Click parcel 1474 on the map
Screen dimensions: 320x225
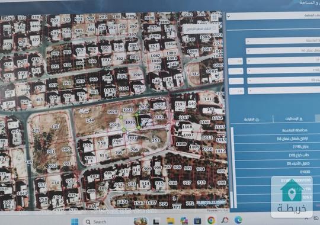[123, 202]
